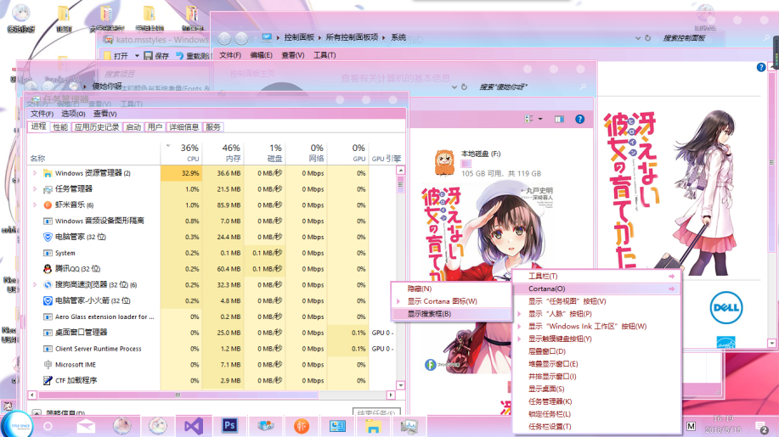Image resolution: width=779 pixels, height=437 pixels.
Task: Click the blue help icon in Explorer toolbar
Action: (579, 119)
